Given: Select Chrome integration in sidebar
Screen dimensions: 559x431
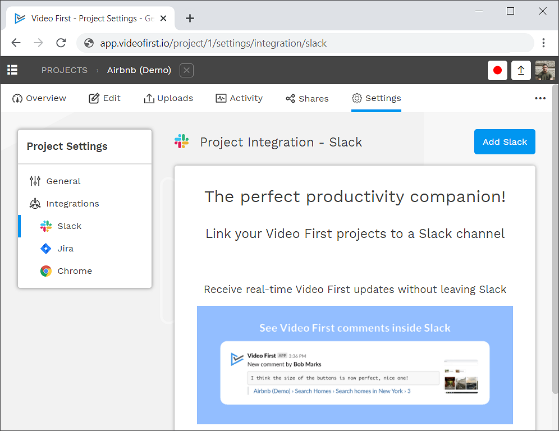Looking at the screenshot, I should point(74,271).
